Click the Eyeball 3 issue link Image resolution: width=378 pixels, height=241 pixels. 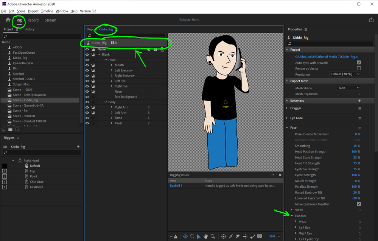tap(176, 186)
